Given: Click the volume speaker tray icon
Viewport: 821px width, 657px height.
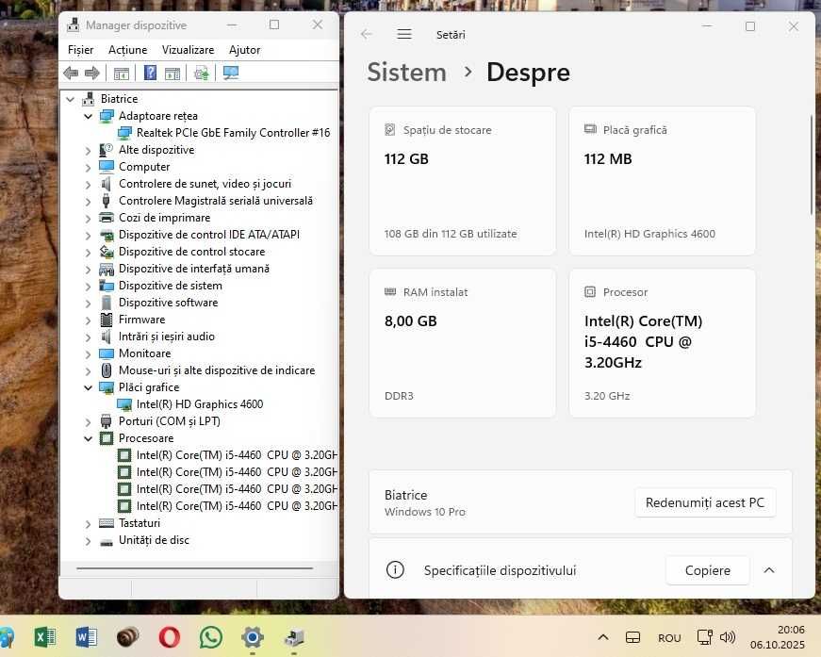Looking at the screenshot, I should coord(728,637).
